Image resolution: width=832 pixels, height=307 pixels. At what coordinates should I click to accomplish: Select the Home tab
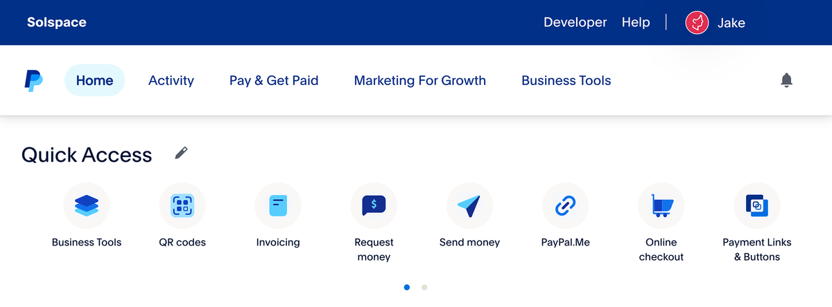tap(94, 81)
